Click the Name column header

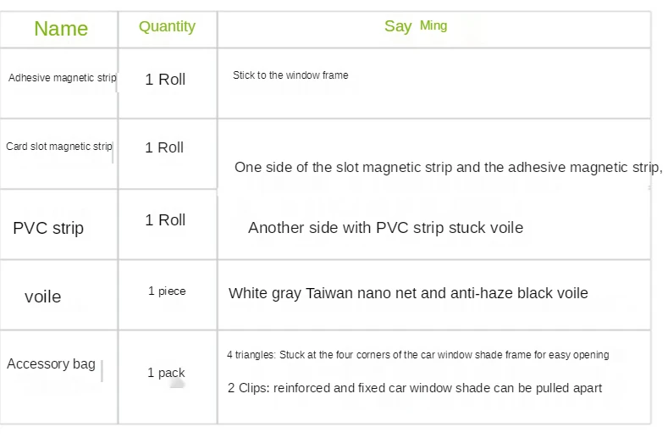point(61,29)
